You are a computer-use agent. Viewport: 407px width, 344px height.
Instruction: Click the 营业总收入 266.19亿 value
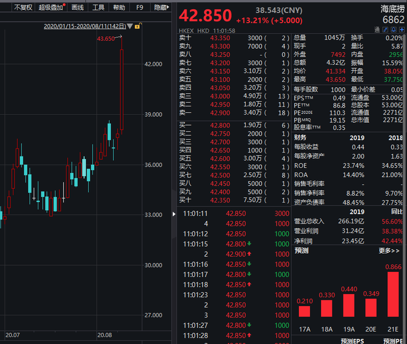click(351, 221)
